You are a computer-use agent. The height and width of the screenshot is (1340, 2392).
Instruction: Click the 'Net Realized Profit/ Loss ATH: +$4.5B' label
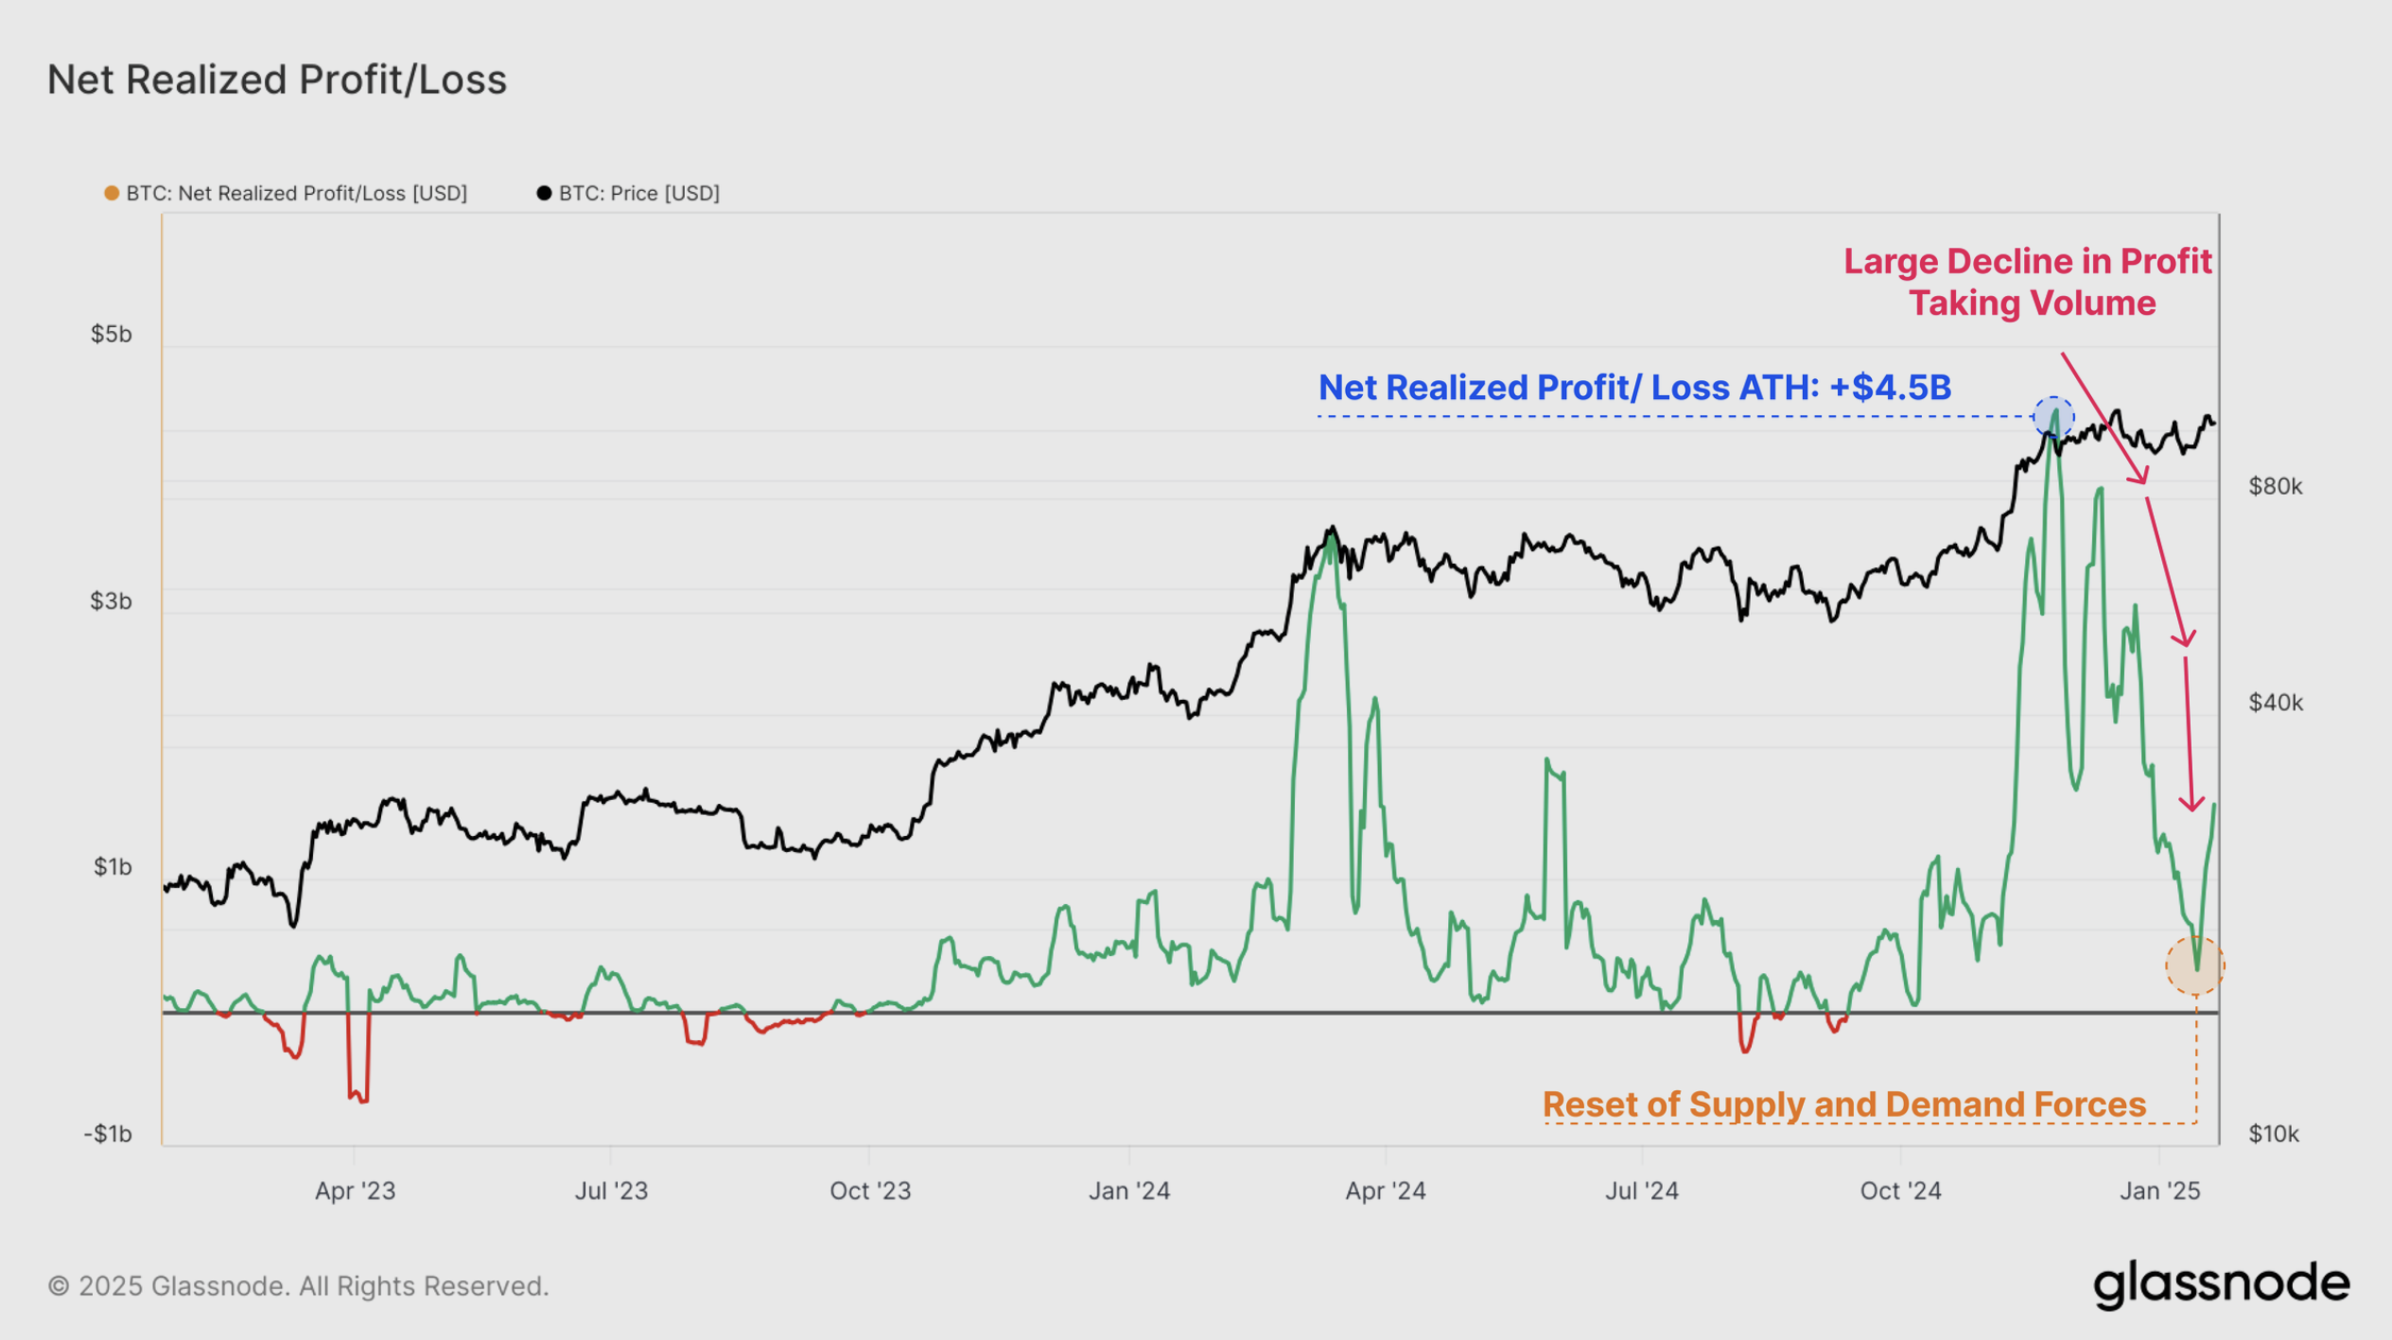(1634, 388)
